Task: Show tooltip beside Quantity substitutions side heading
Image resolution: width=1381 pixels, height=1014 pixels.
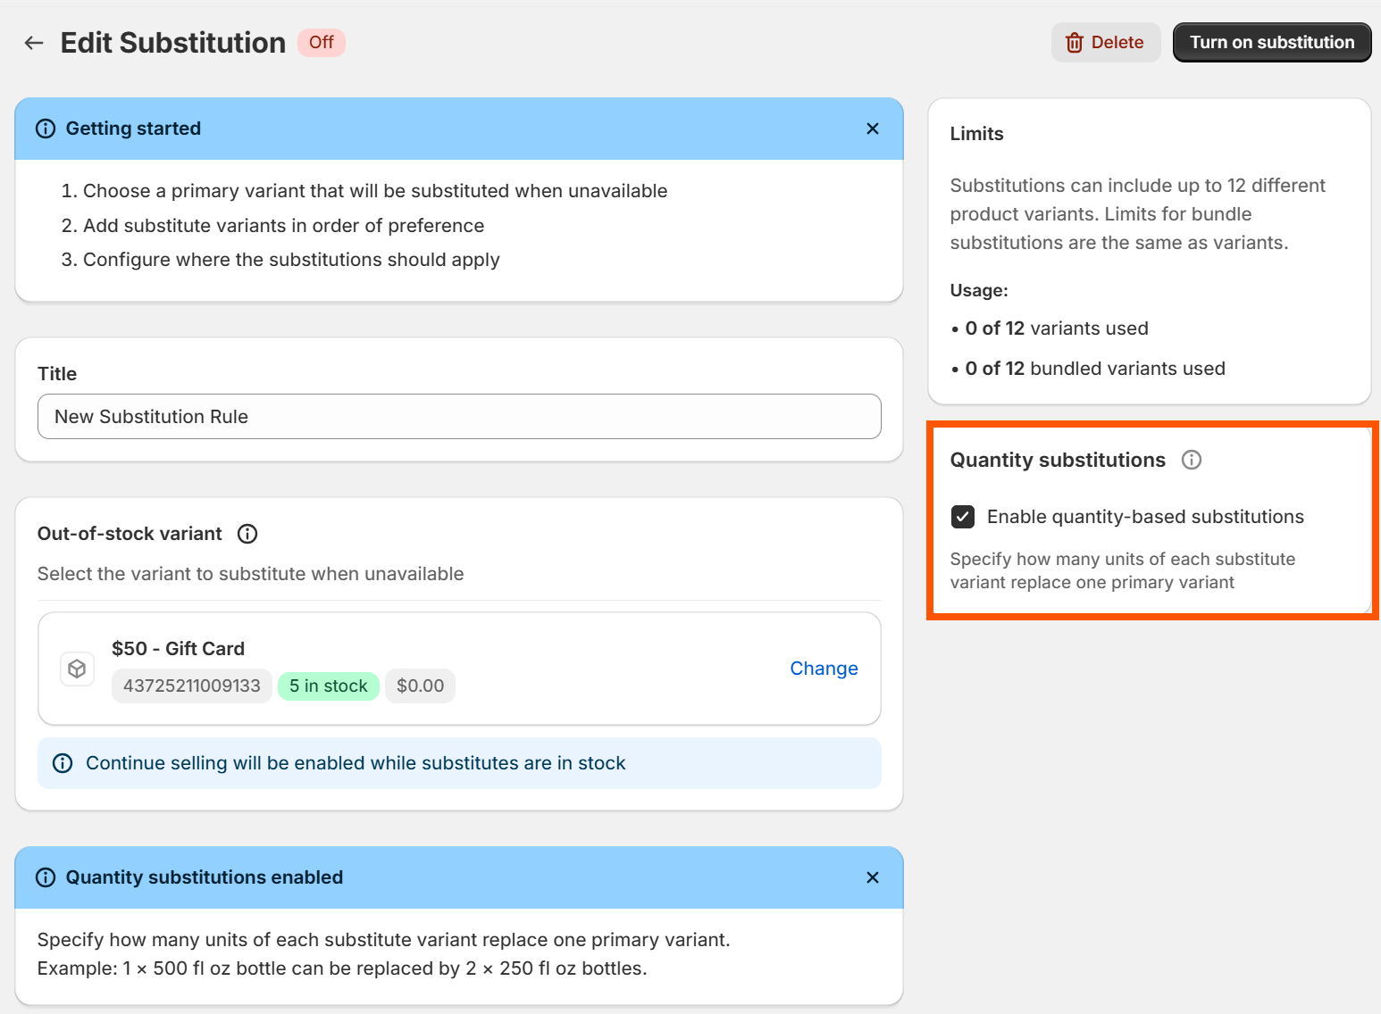Action: coord(1191,460)
